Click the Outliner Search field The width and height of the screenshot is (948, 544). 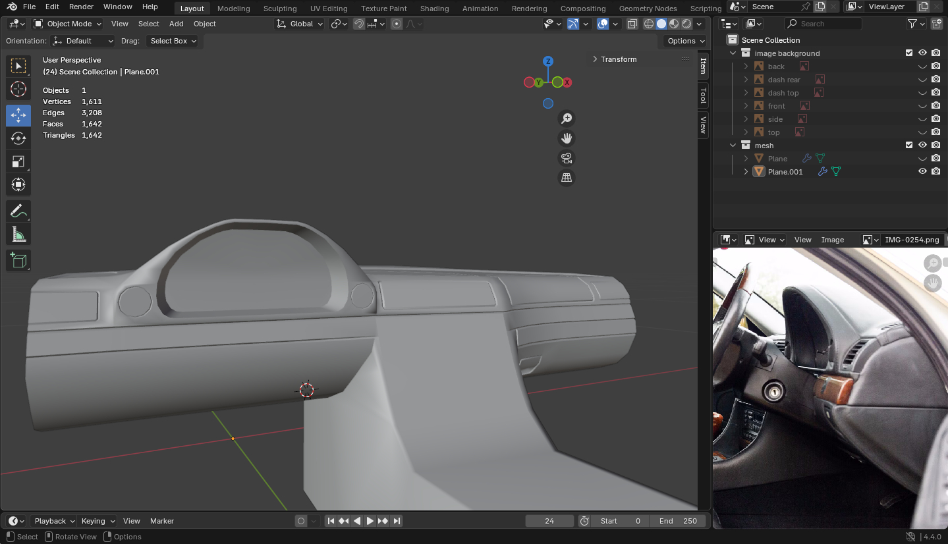823,24
